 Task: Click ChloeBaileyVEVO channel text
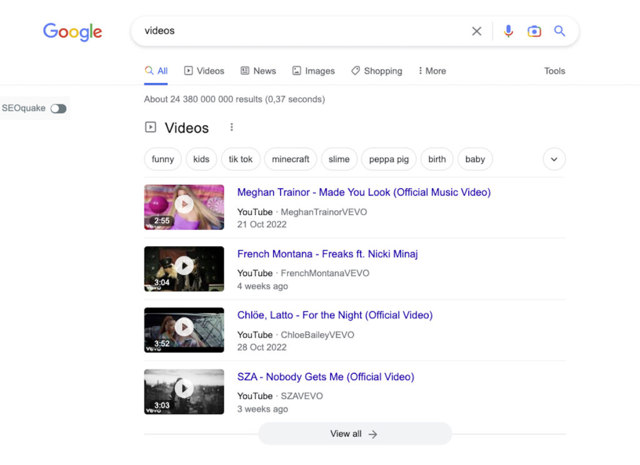pyautogui.click(x=317, y=335)
